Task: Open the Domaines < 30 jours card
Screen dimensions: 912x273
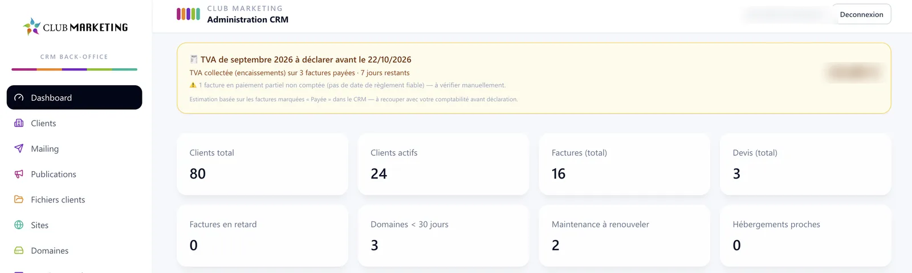Action: coord(443,235)
